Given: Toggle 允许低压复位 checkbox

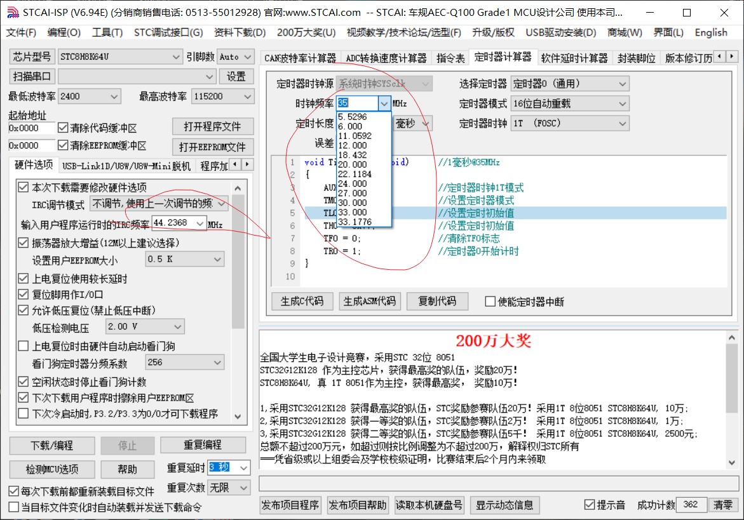Looking at the screenshot, I should (x=24, y=310).
